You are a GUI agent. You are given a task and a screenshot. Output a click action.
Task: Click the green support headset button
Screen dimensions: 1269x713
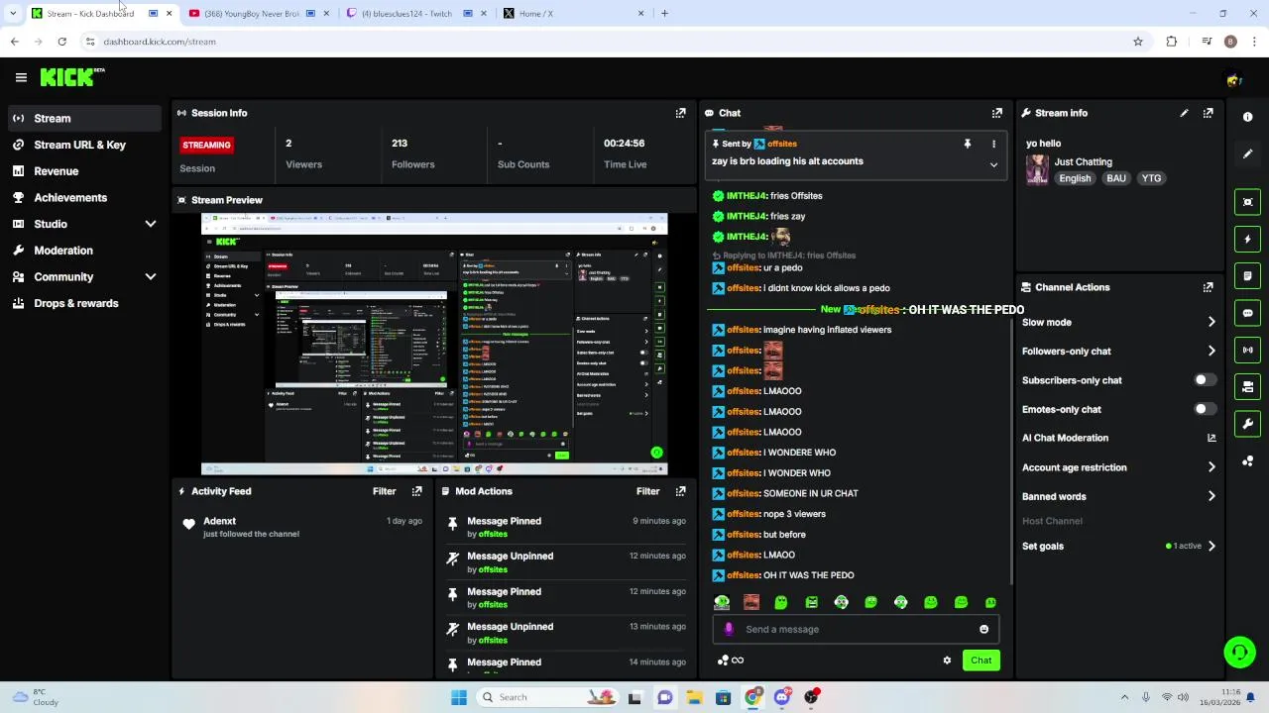point(1239,652)
